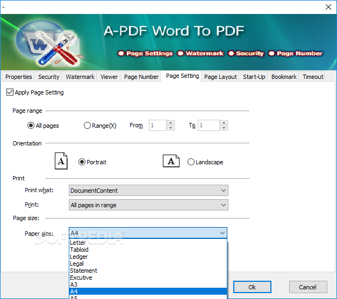Click the Page Number banner label
The width and height of the screenshot is (337, 299).
point(299,53)
